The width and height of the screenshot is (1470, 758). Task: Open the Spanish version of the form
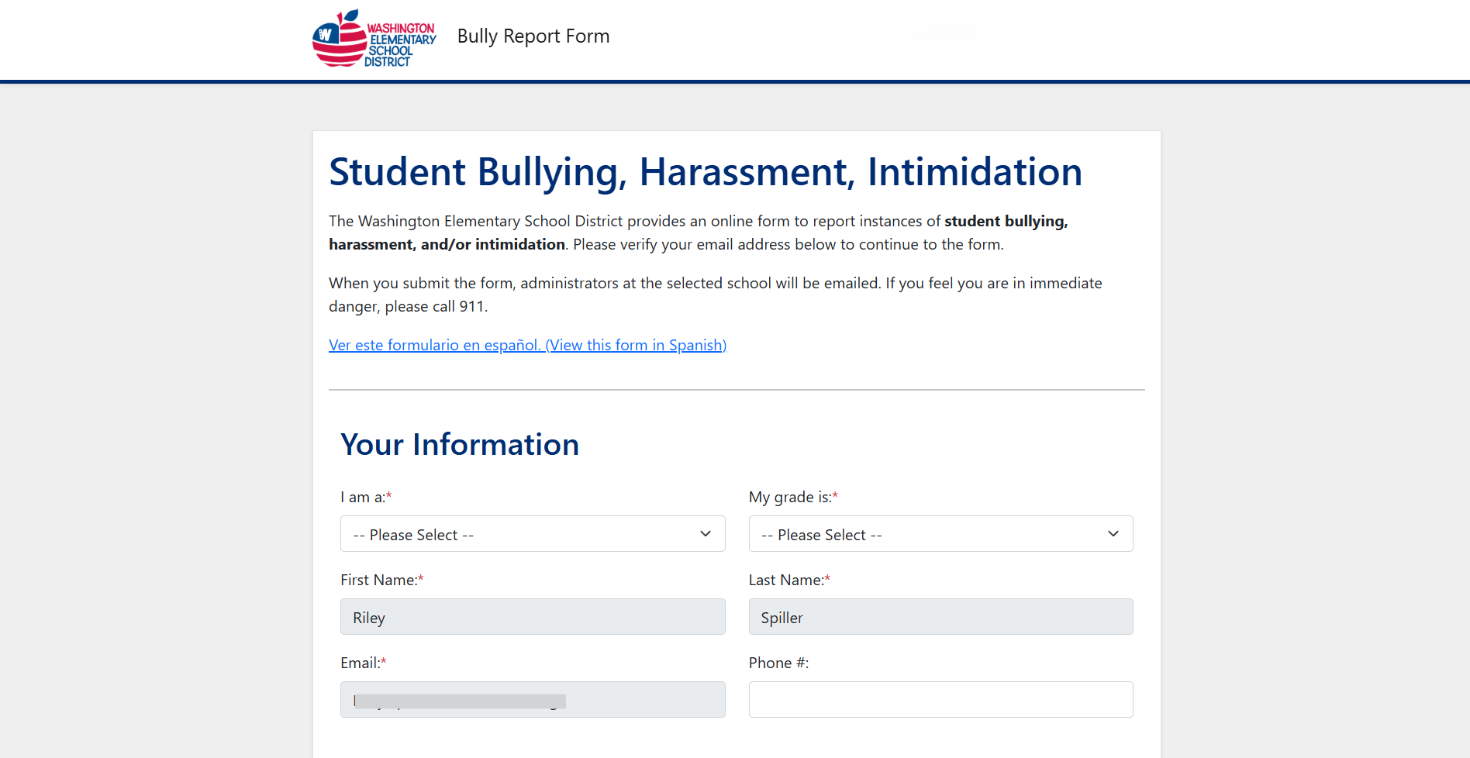click(x=527, y=345)
